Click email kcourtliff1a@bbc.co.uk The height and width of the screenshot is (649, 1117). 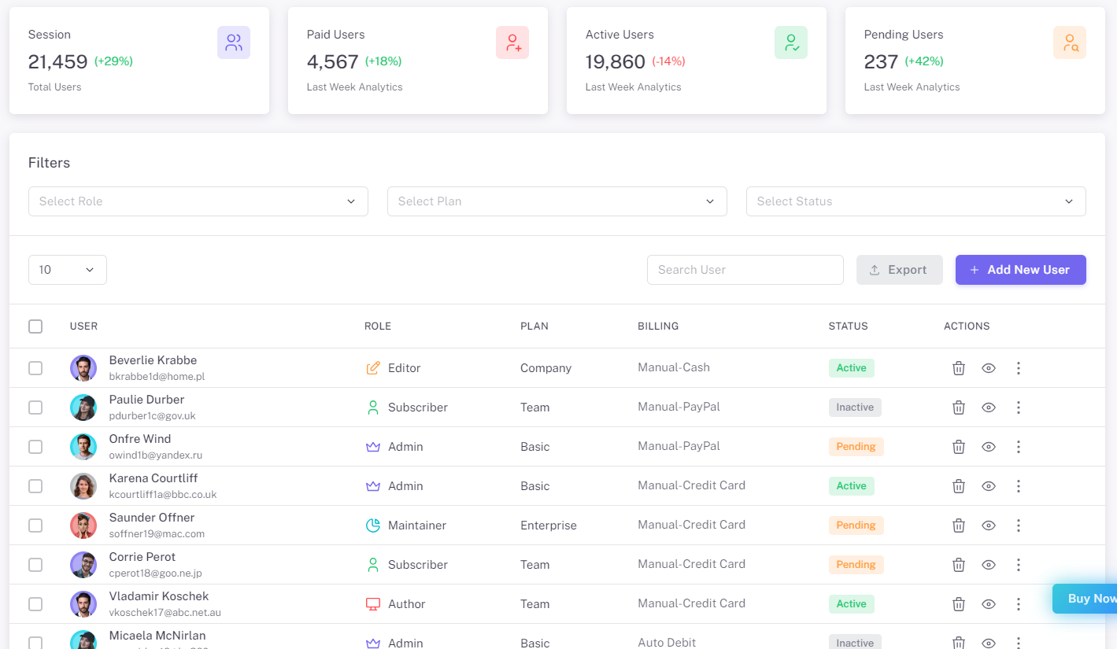tap(163, 495)
